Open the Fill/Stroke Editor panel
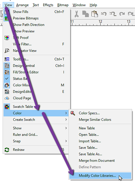135x183 pixels. point(36,72)
